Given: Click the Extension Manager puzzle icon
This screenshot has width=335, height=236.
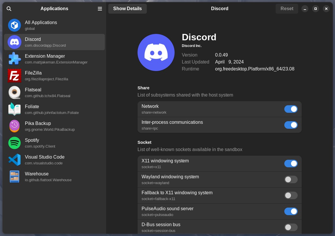Looking at the screenshot, I should click(14, 59).
